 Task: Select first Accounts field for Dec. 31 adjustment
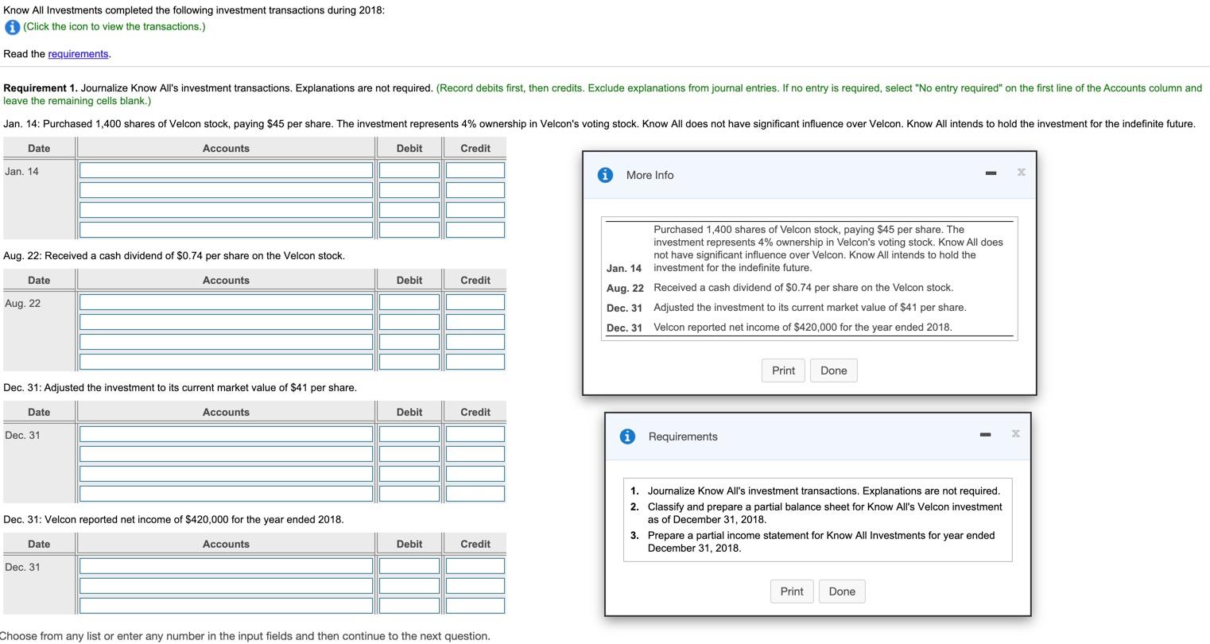pyautogui.click(x=226, y=434)
